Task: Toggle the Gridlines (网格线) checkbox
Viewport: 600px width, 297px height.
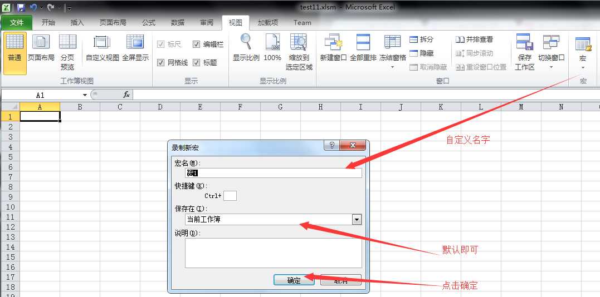Action: (x=160, y=62)
